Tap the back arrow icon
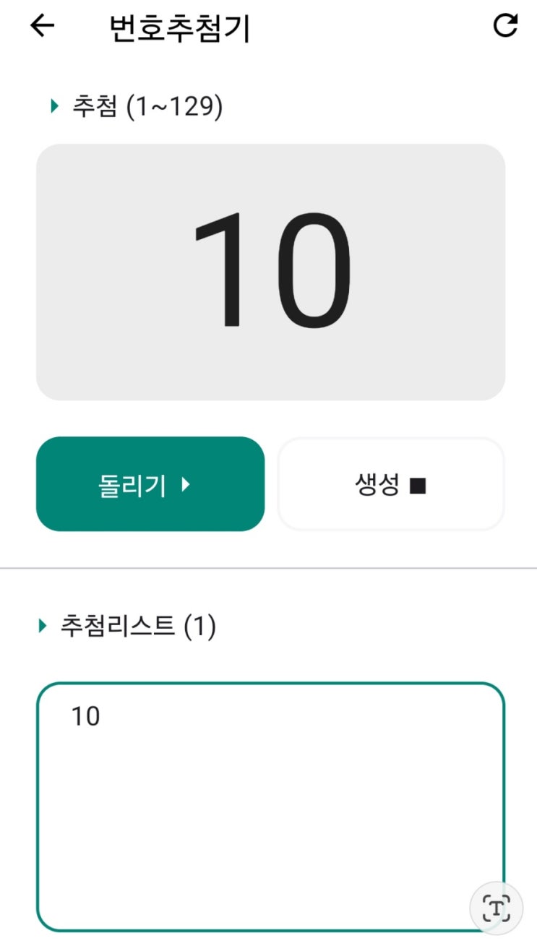Image resolution: width=537 pixels, height=946 pixels. [x=42, y=26]
